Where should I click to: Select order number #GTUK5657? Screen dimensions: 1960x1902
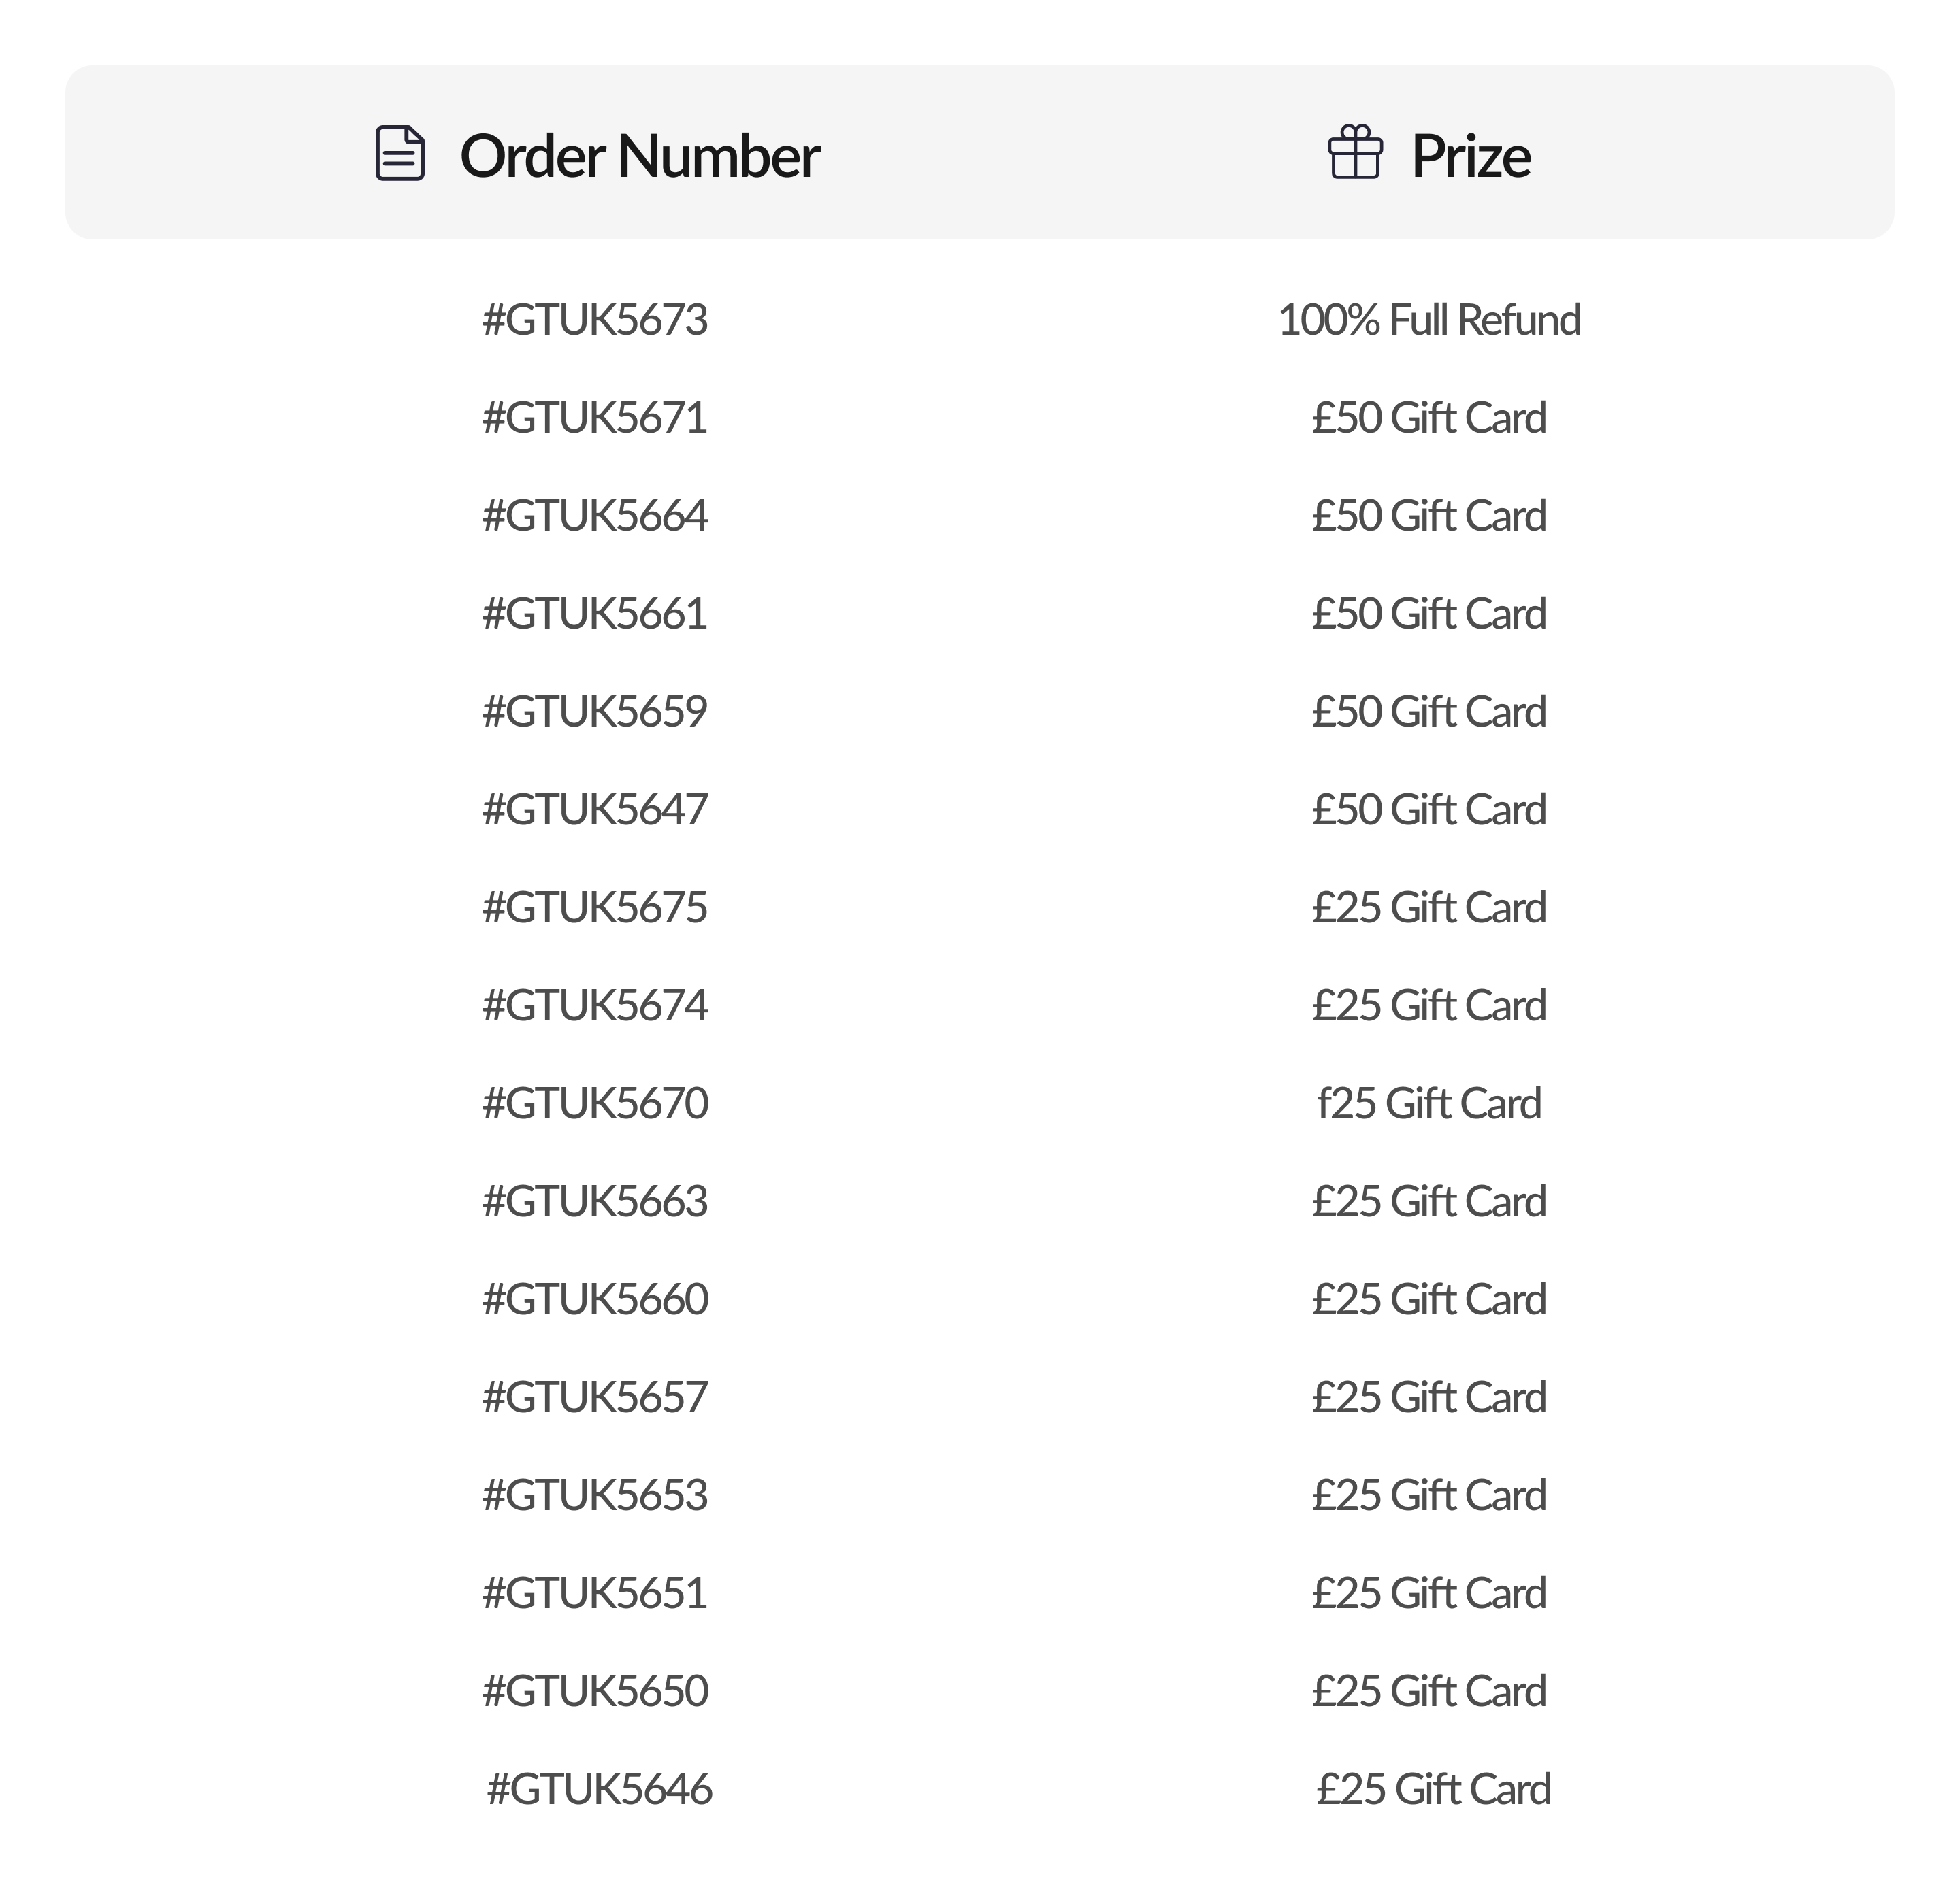595,1397
